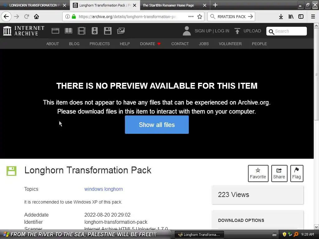Viewport: 319px width, 239px height.
Task: Open the Windows Start button
Action: pyautogui.click(x=85, y=234)
